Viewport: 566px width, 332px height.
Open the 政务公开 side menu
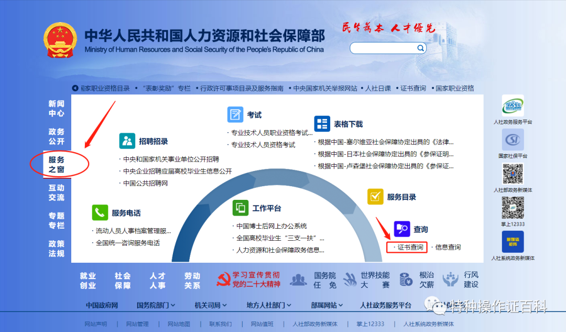(x=57, y=136)
